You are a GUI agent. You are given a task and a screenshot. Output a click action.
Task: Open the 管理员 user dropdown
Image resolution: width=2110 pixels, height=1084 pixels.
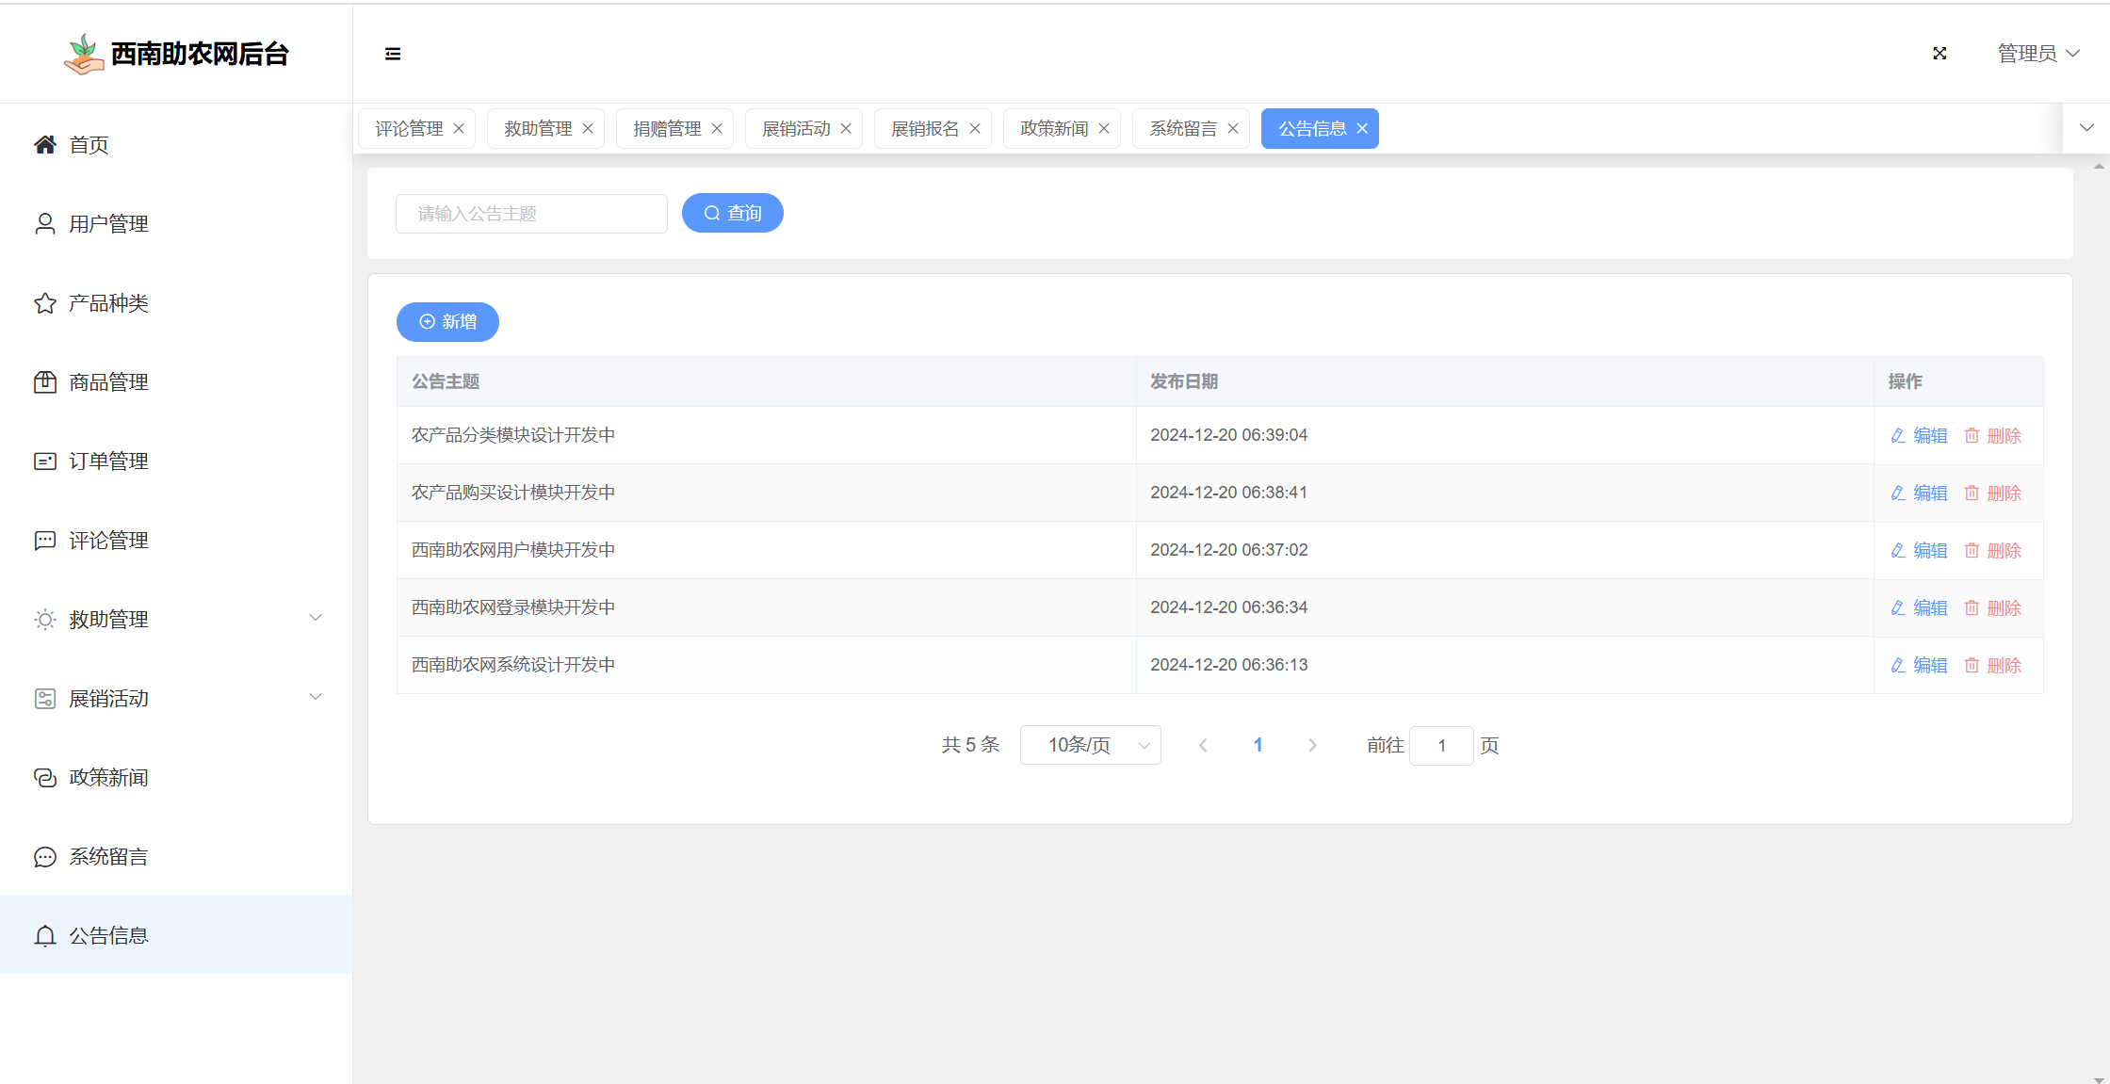pyautogui.click(x=2037, y=54)
